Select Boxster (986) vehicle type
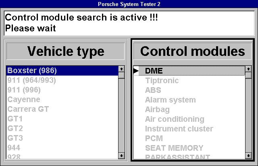This screenshot has width=258, height=166. 32,71
